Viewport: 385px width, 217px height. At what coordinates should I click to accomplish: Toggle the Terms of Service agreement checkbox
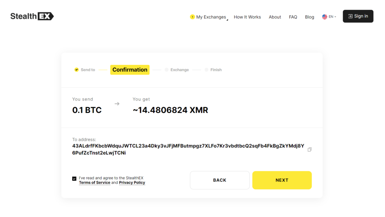point(74,179)
